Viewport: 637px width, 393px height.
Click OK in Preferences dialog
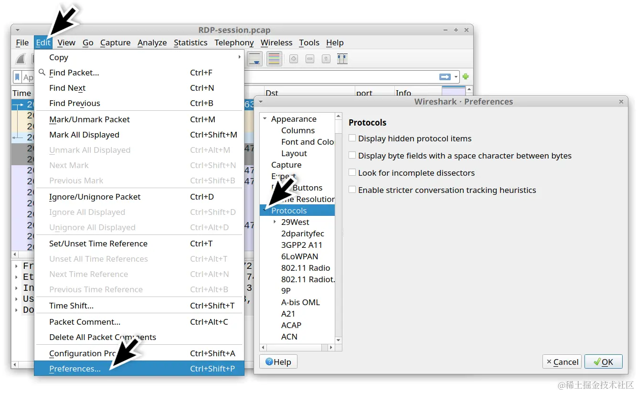pos(603,362)
